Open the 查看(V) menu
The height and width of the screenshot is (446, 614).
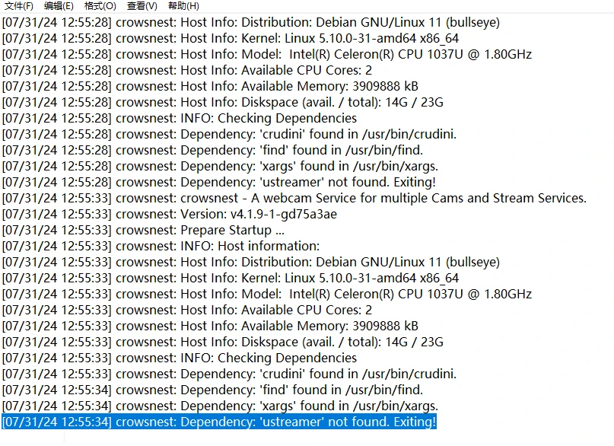tap(142, 6)
